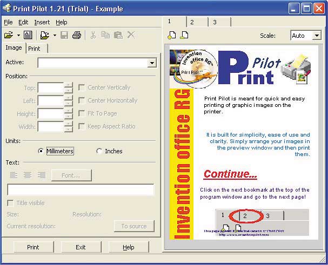Click the Add page icon
Screen dimensions: 328x265
pos(172,35)
